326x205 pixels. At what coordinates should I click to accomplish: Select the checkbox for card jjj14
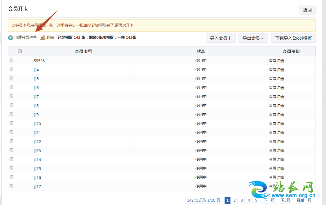point(11,159)
